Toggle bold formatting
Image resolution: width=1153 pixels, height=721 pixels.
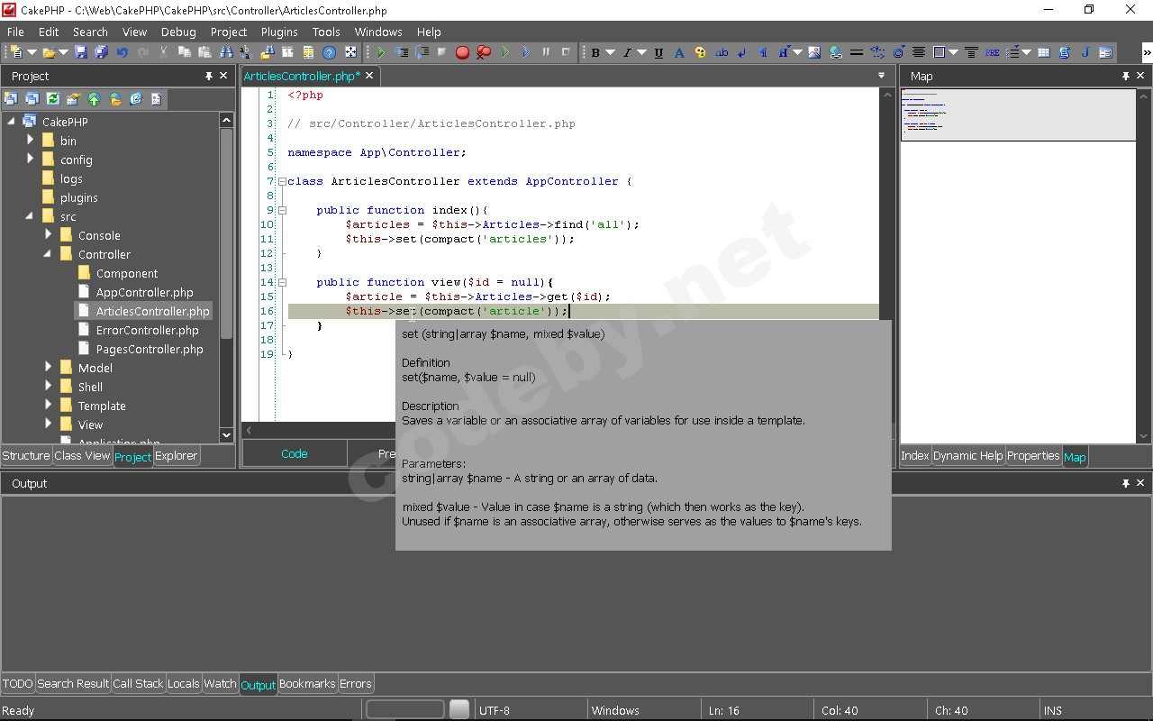click(595, 52)
